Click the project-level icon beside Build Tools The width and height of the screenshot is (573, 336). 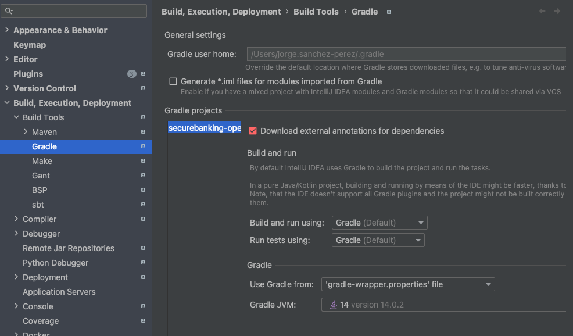(143, 117)
